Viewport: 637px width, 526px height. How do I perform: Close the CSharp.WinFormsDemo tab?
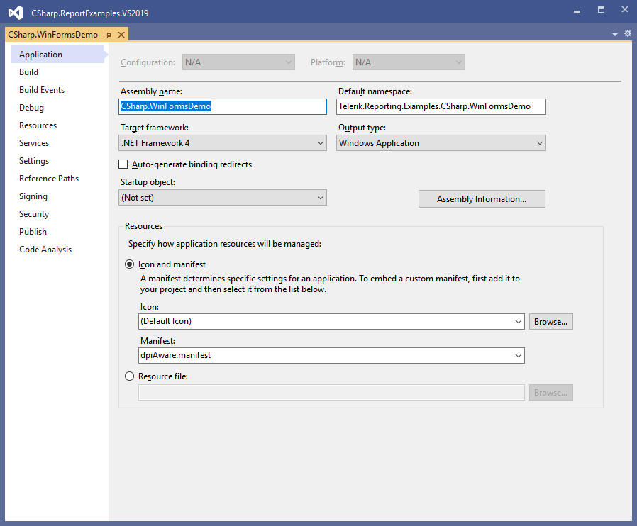point(121,35)
